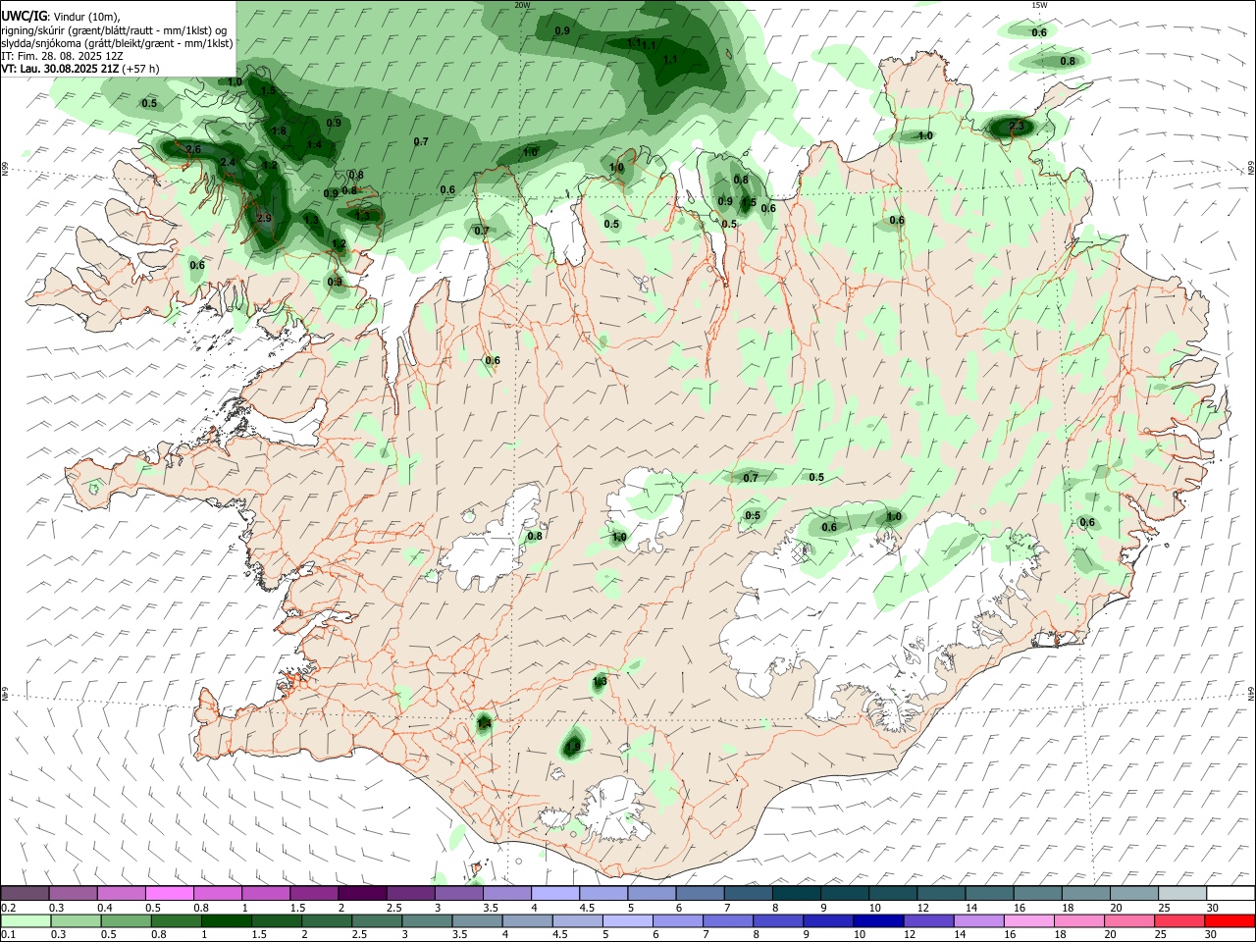Click the "Vindur (10m)," wind label
Image resolution: width=1256 pixels, height=942 pixels.
point(85,17)
